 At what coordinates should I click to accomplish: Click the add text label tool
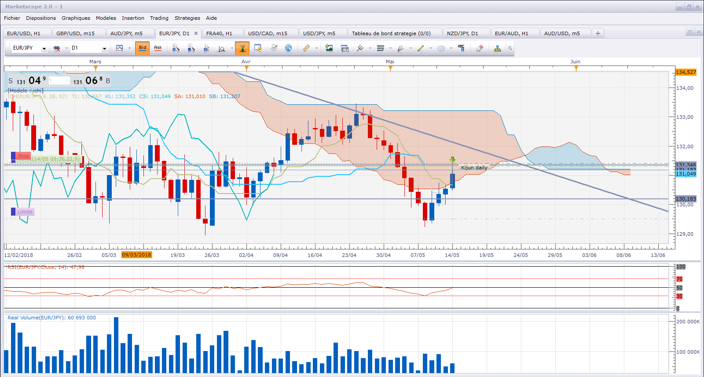[x=461, y=48]
